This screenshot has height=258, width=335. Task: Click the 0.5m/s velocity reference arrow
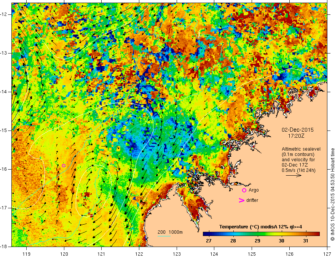294,175
